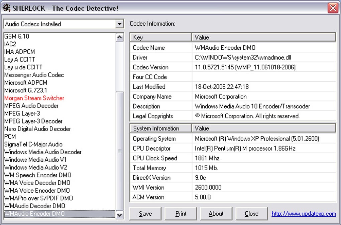Select WMA Voice Encoder DMO
341x225 pixels.
point(37,191)
